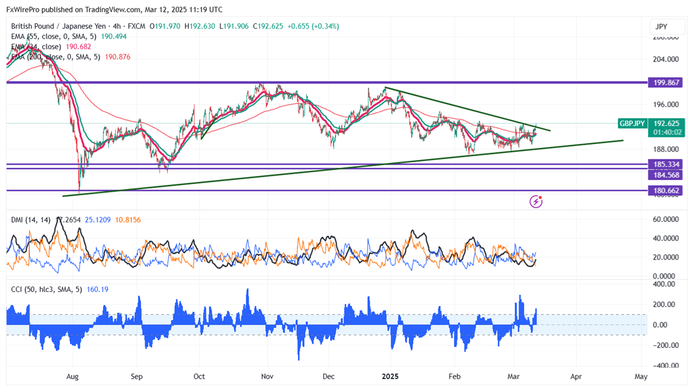
Task: Click the Oct label on time axis
Action: pos(199,376)
